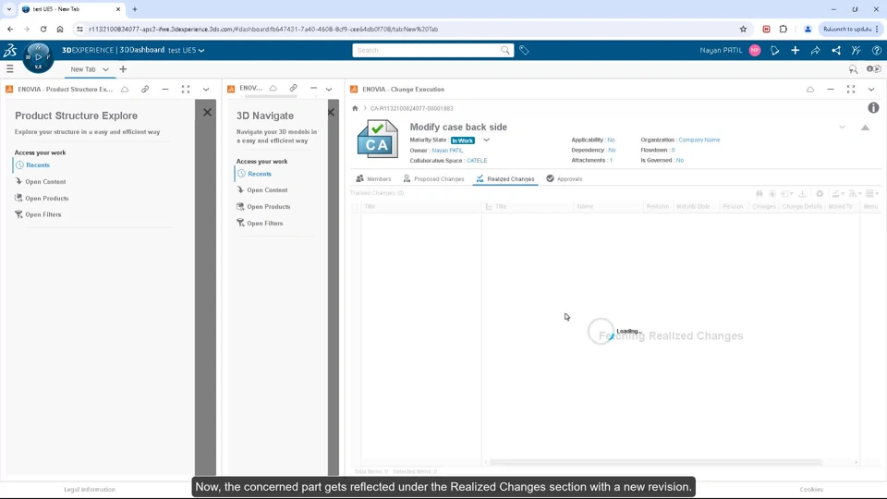Close the Product Structure Explore welcome panel
The height and width of the screenshot is (499, 887).
(207, 112)
